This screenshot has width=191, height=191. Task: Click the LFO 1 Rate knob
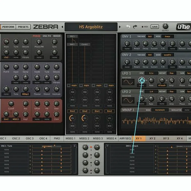point(151,80)
